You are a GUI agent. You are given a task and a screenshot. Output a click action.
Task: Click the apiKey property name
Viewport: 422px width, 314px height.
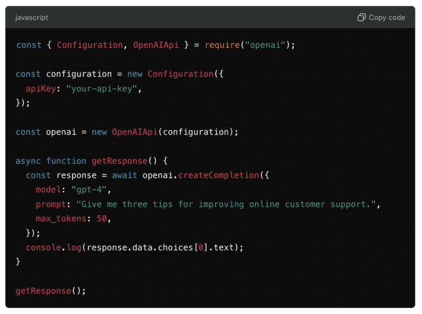[41, 88]
